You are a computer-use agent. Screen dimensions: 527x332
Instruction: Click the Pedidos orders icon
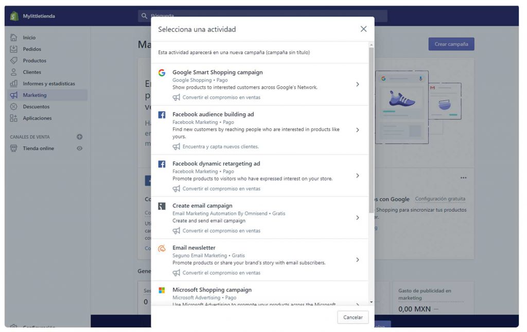coord(13,49)
